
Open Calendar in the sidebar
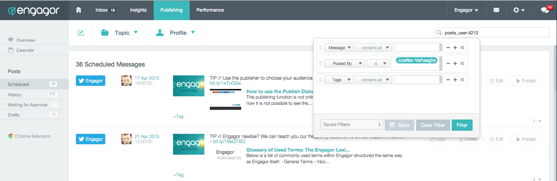(x=25, y=50)
